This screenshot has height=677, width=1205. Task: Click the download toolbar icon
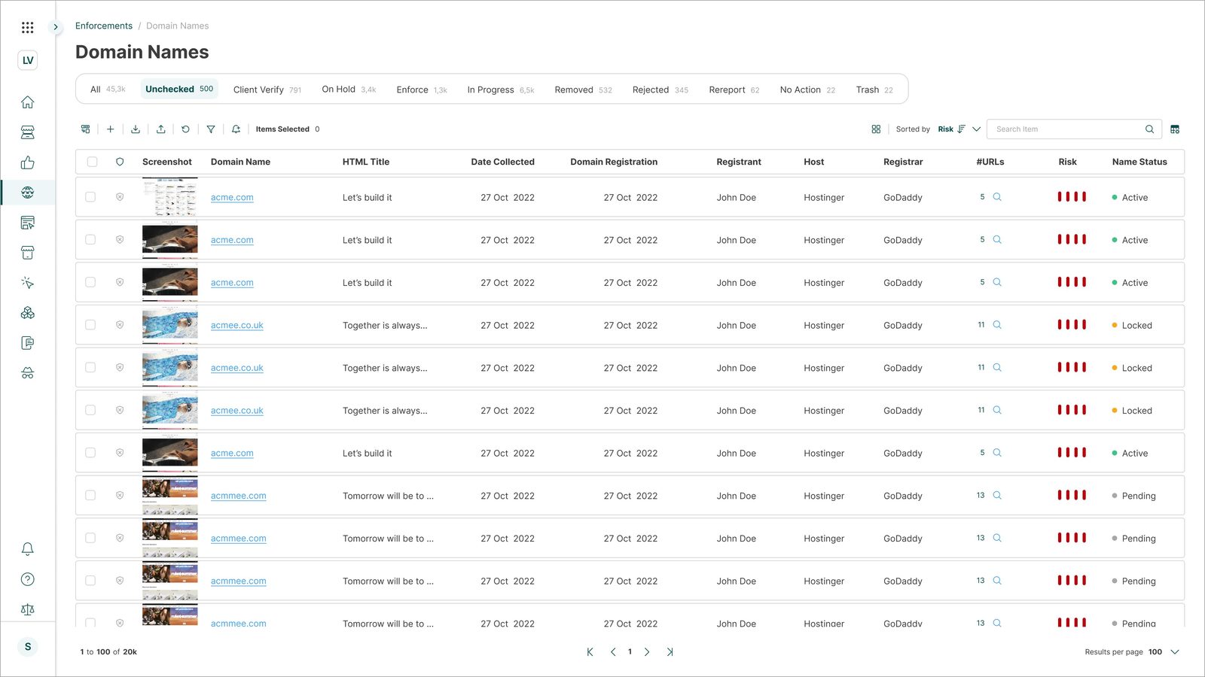tap(136, 129)
